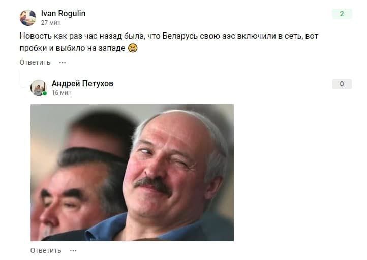Open Ivan Rogulin's profile avatar

(28, 18)
